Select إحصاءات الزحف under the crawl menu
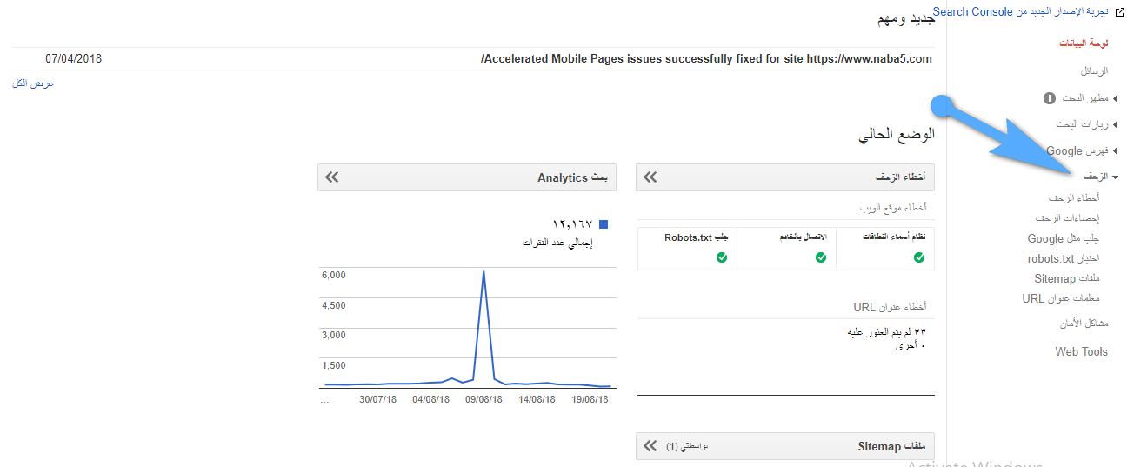The image size is (1134, 467). coord(1071,217)
